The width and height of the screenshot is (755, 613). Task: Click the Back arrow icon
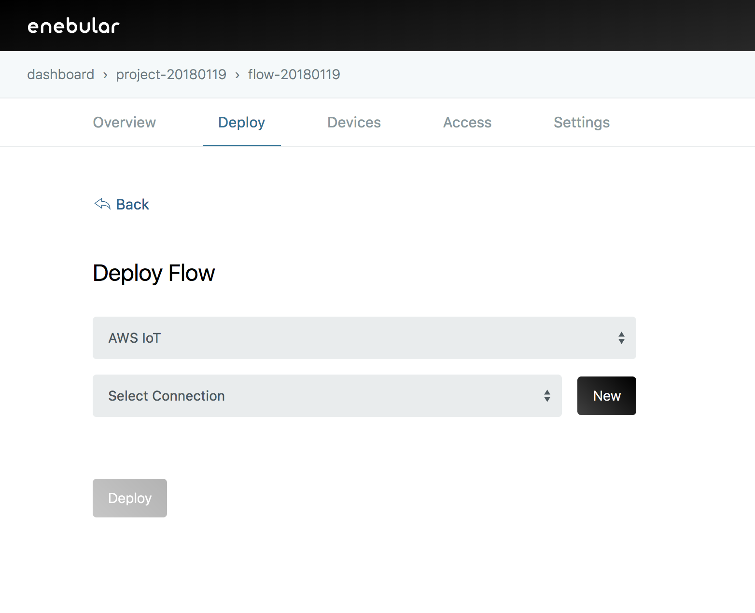102,204
